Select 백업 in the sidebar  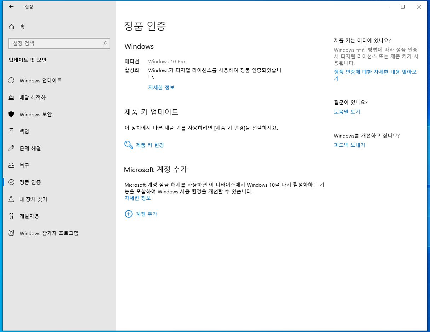(59, 131)
